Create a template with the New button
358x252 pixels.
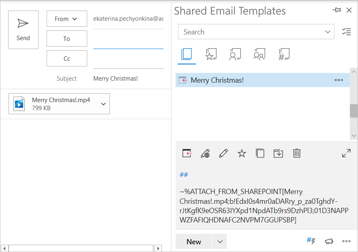coord(193,241)
